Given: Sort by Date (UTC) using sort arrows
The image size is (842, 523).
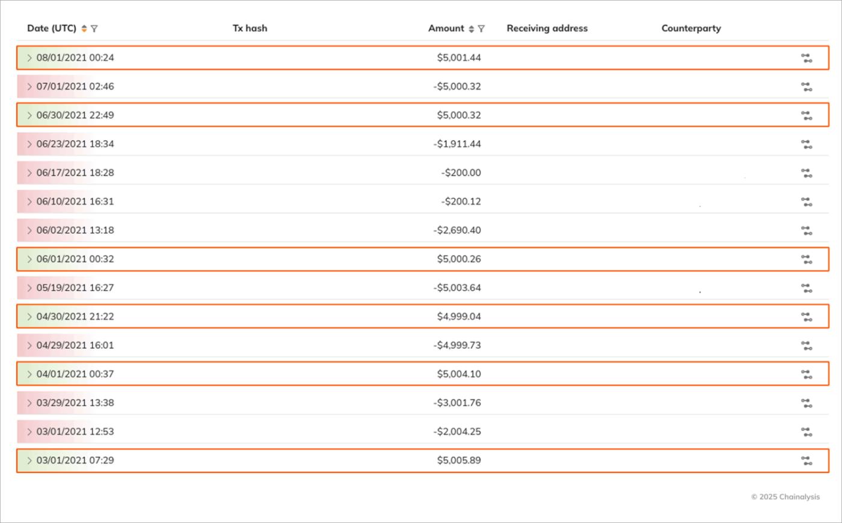Looking at the screenshot, I should [x=84, y=29].
